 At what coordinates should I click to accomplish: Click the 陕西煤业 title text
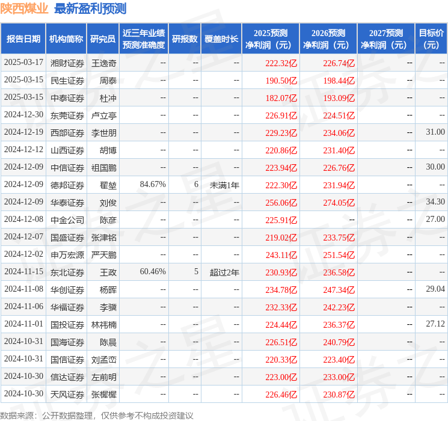point(24,8)
